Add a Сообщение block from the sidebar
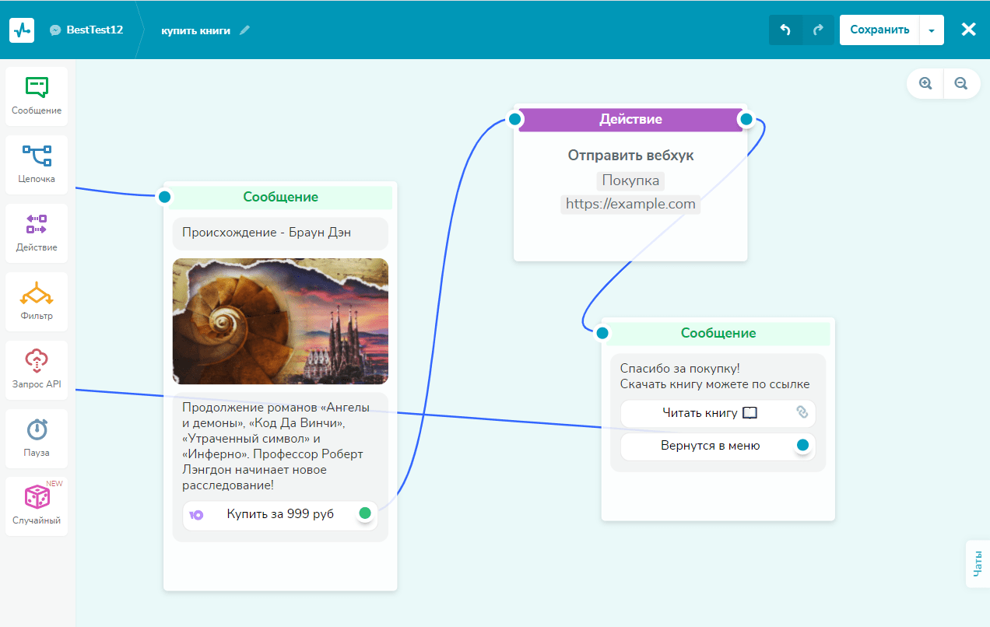Image resolution: width=990 pixels, height=627 pixels. (37, 96)
